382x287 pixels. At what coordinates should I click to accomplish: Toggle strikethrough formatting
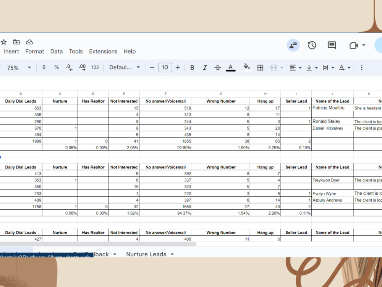coord(218,67)
